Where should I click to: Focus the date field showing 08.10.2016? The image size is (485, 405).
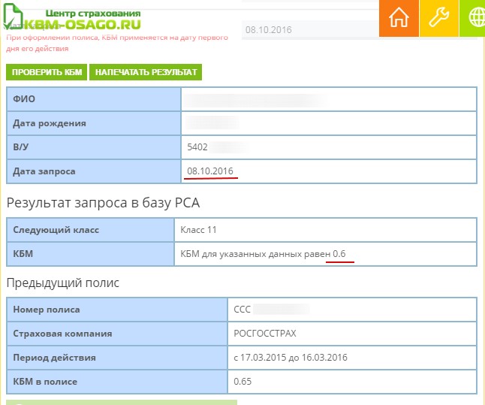pyautogui.click(x=310, y=30)
